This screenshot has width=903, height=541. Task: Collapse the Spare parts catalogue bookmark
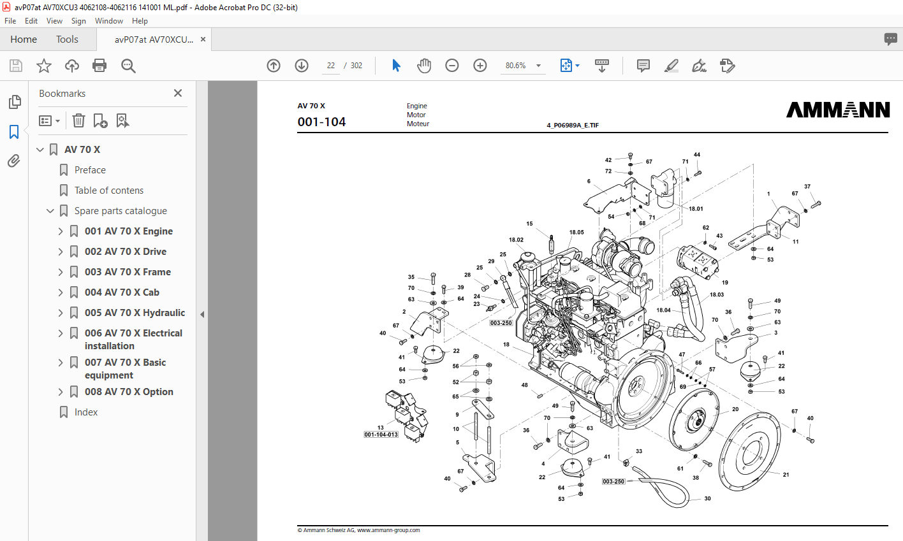[50, 211]
